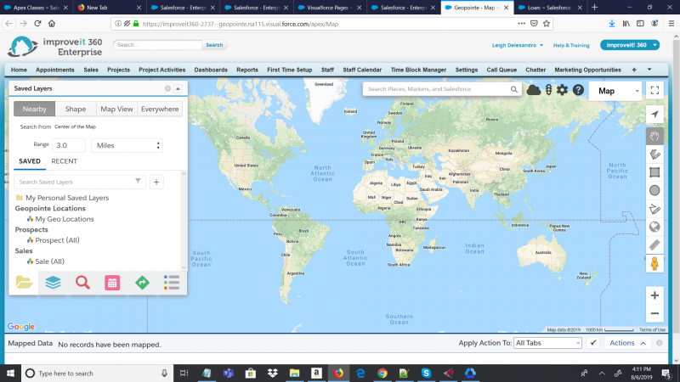
Task: Switch to the RECENT tab
Action: [65, 161]
